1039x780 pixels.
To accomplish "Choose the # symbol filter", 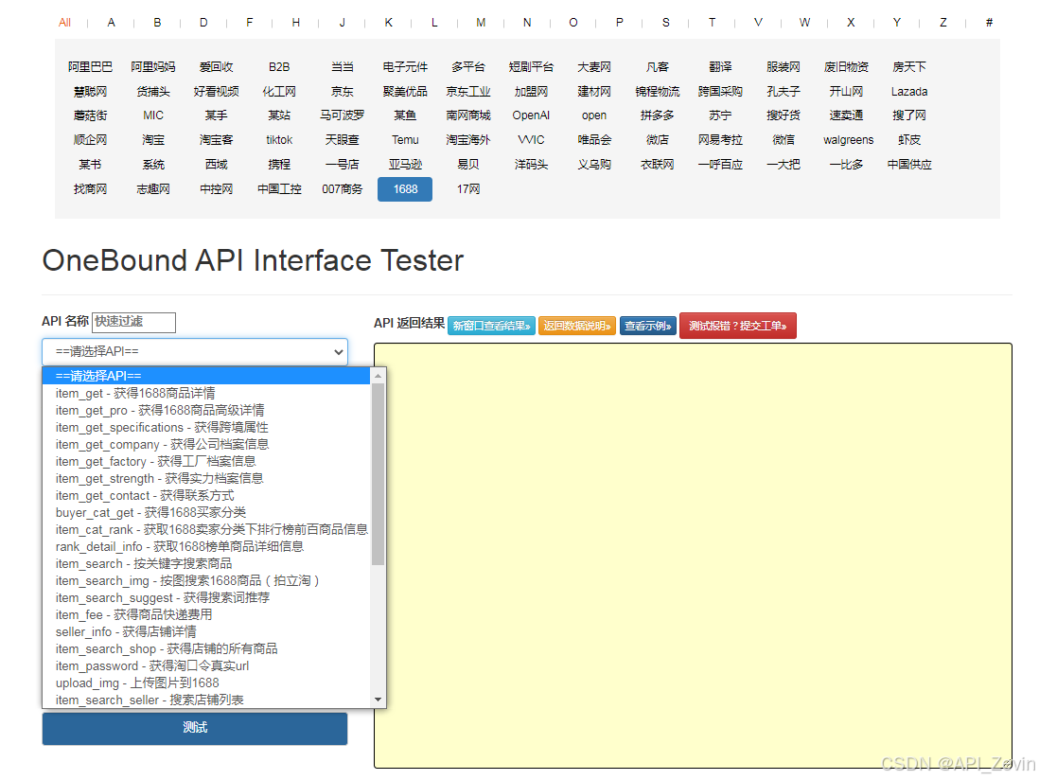I will pyautogui.click(x=989, y=23).
